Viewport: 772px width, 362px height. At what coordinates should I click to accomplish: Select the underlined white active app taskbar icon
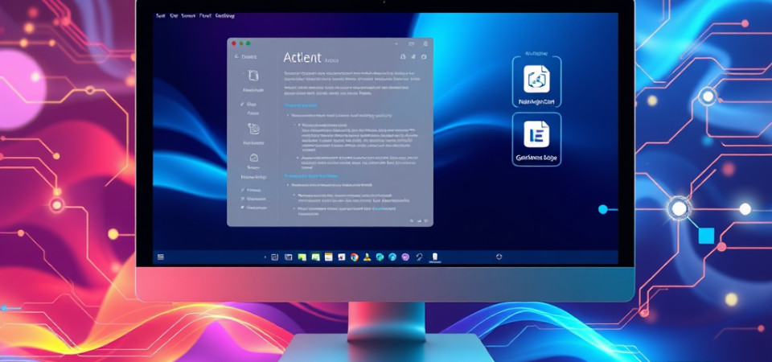pos(435,257)
